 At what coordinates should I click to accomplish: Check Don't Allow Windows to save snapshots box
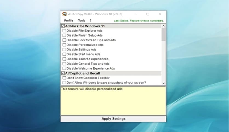pos(64,83)
